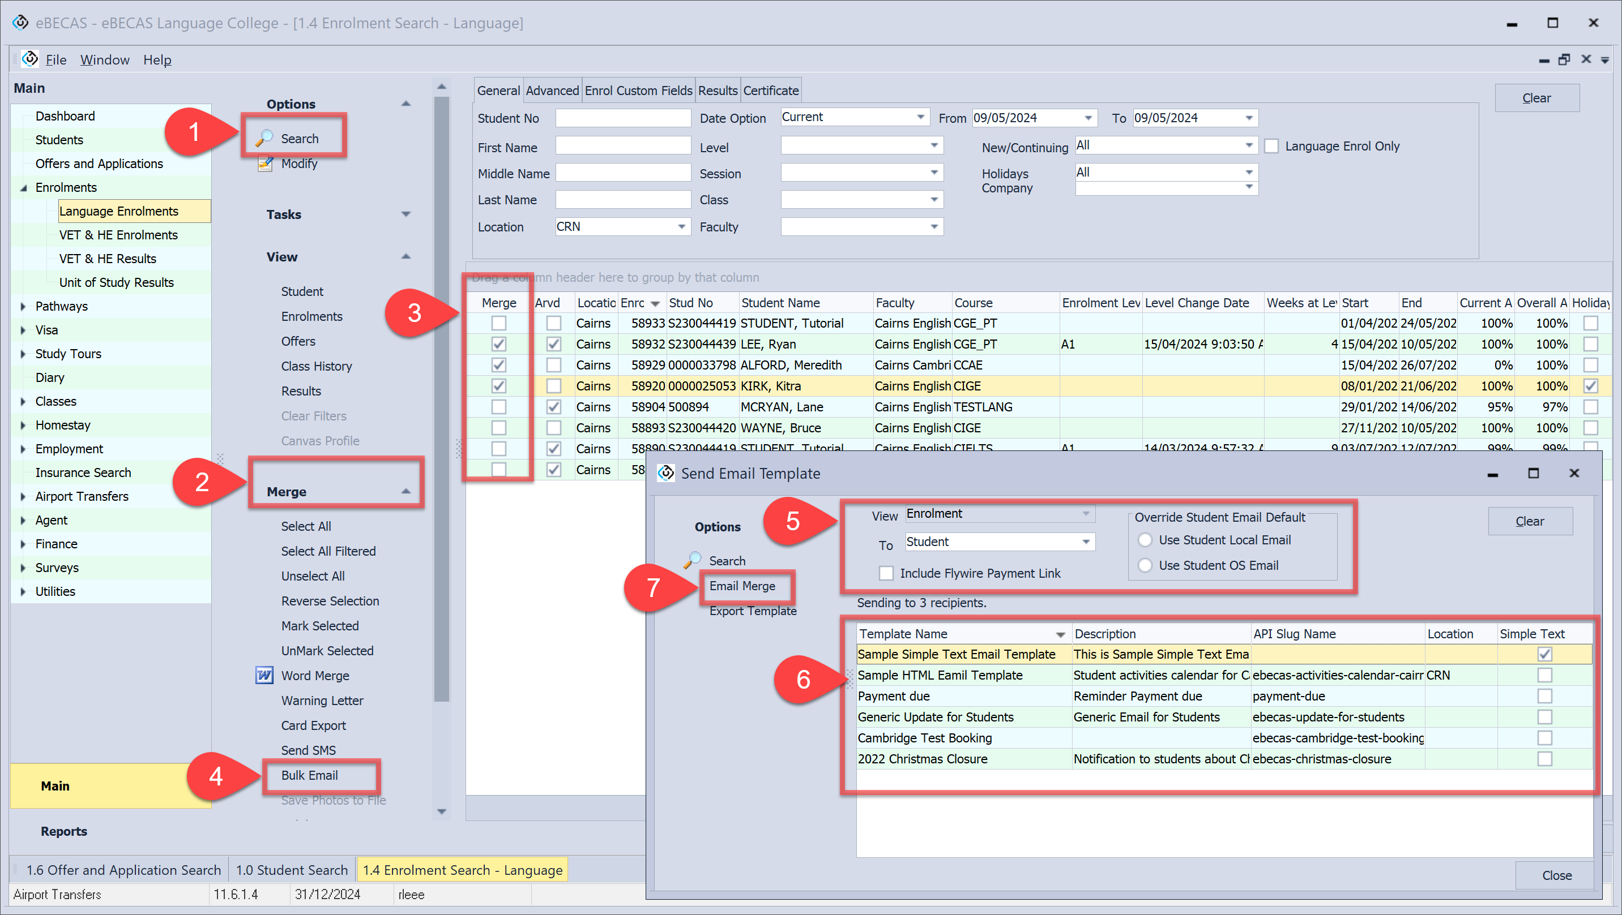Click Bulk Email in the Merge list
The width and height of the screenshot is (1622, 915).
coord(309,775)
